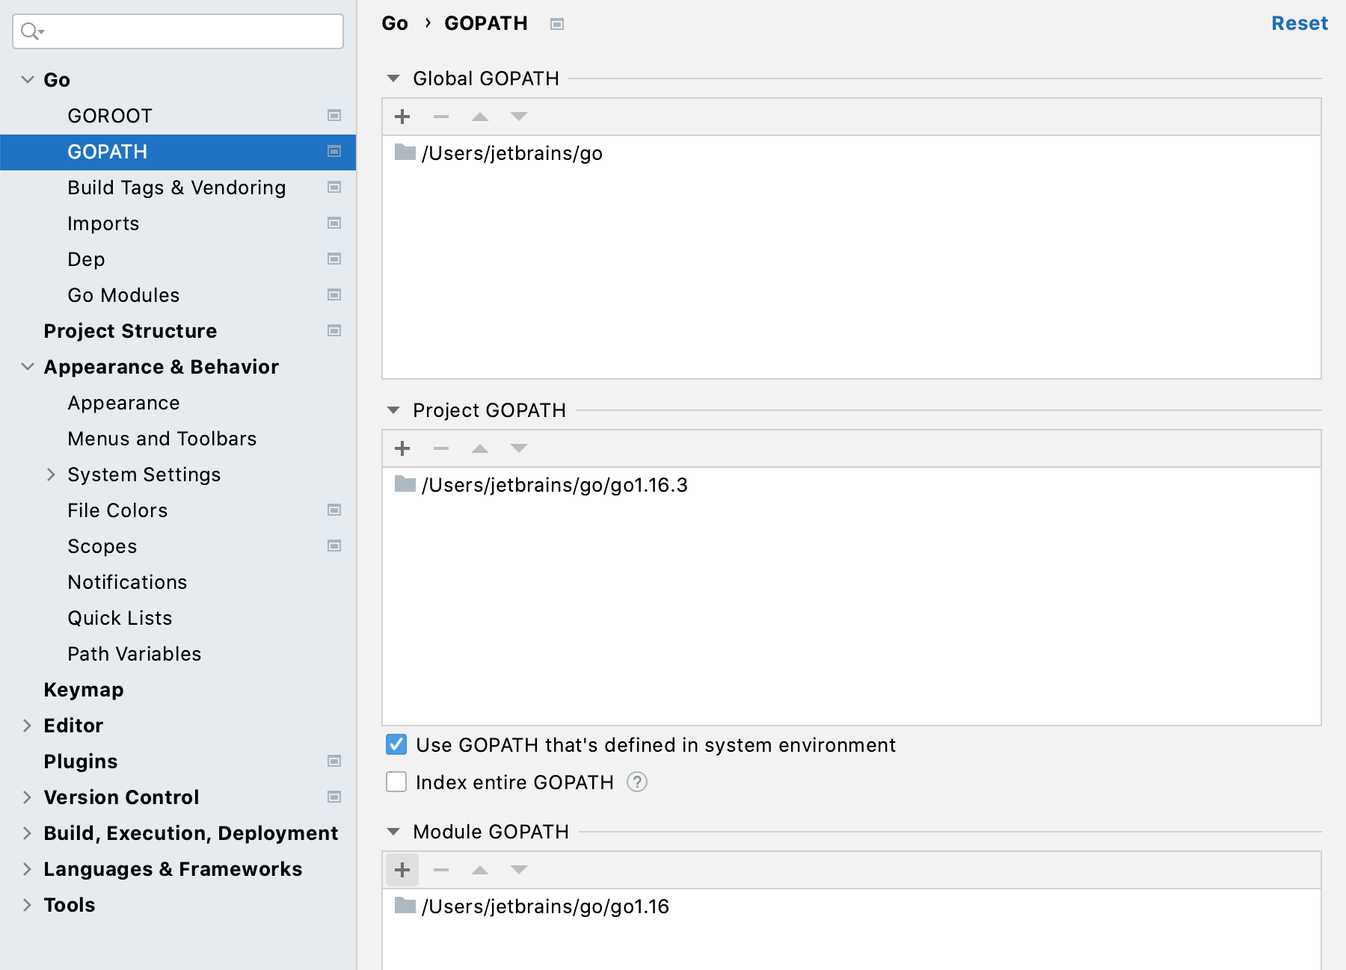
Task: Enable Index entire GOPATH
Action: tap(396, 782)
